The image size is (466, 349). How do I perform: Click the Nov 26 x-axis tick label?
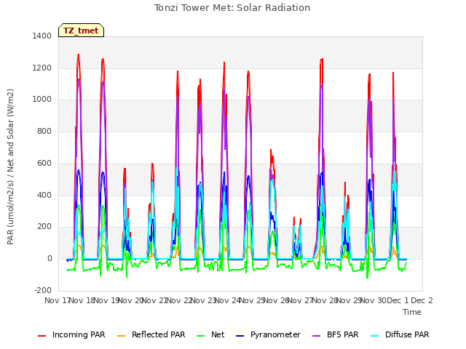click(277, 300)
